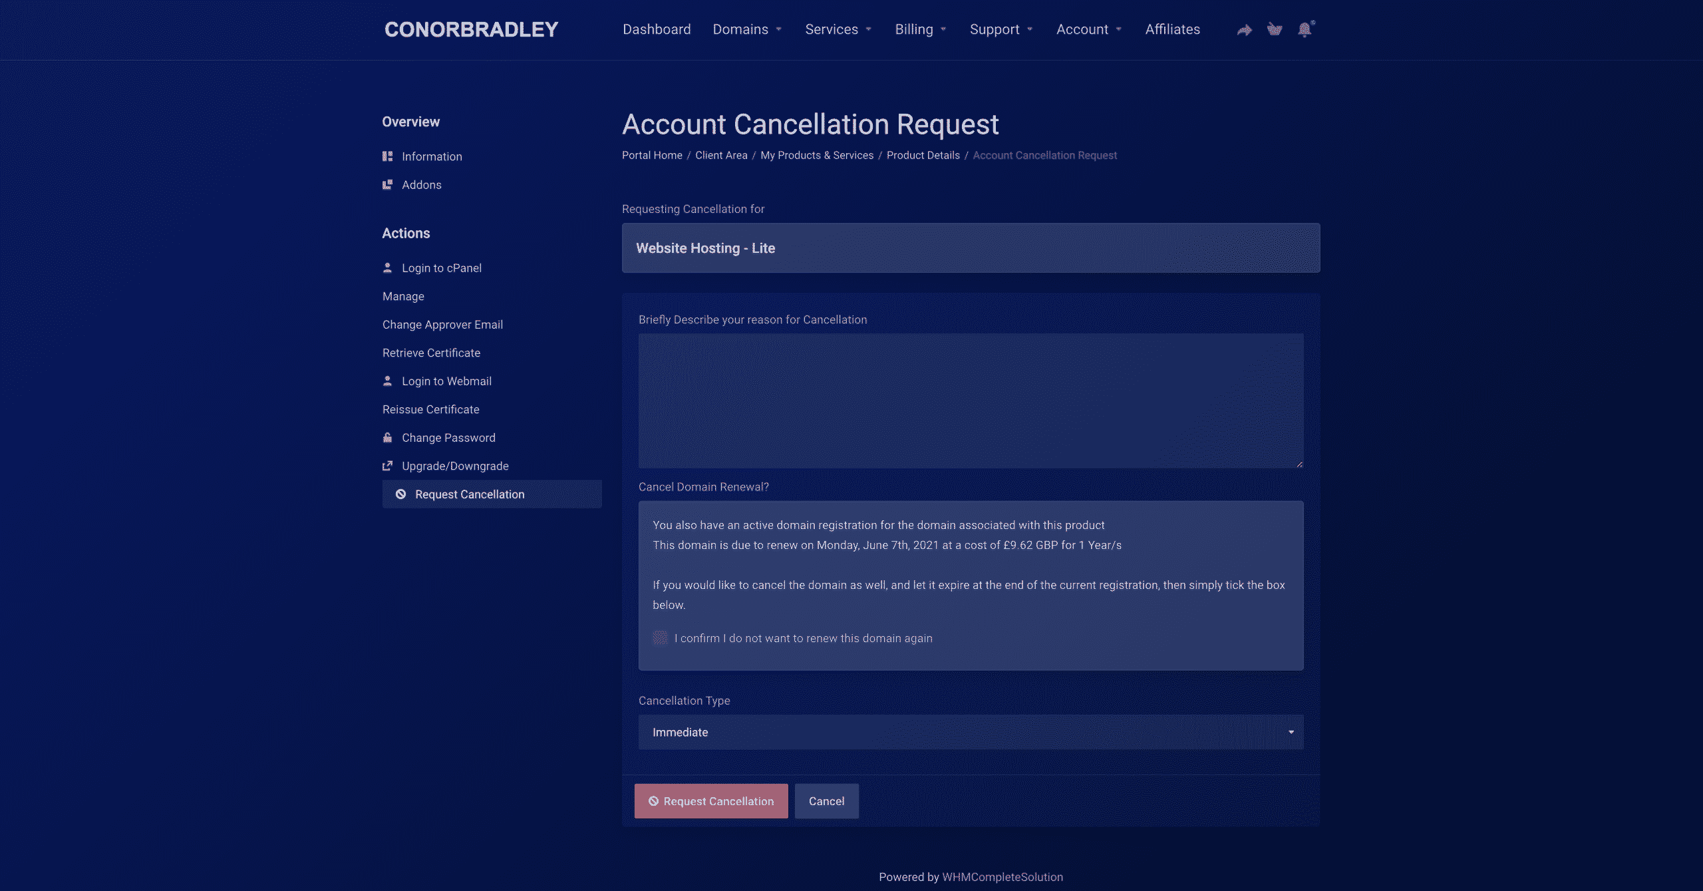Select Retrieve Certificate in sidebar
The image size is (1703, 891).
tap(431, 353)
